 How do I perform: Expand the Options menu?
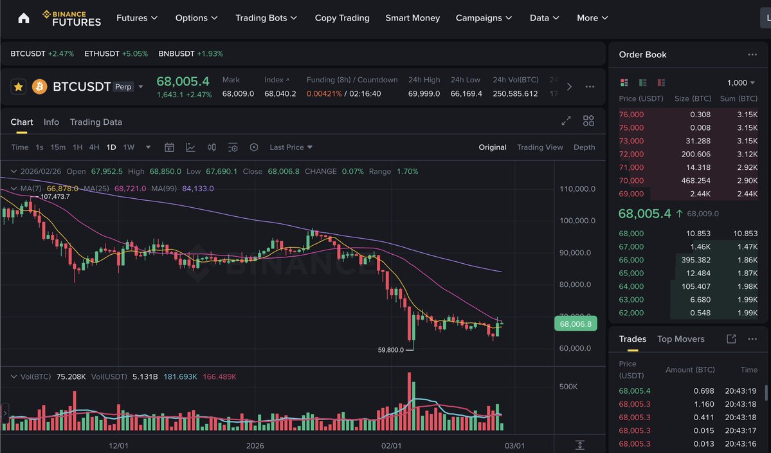tap(196, 18)
